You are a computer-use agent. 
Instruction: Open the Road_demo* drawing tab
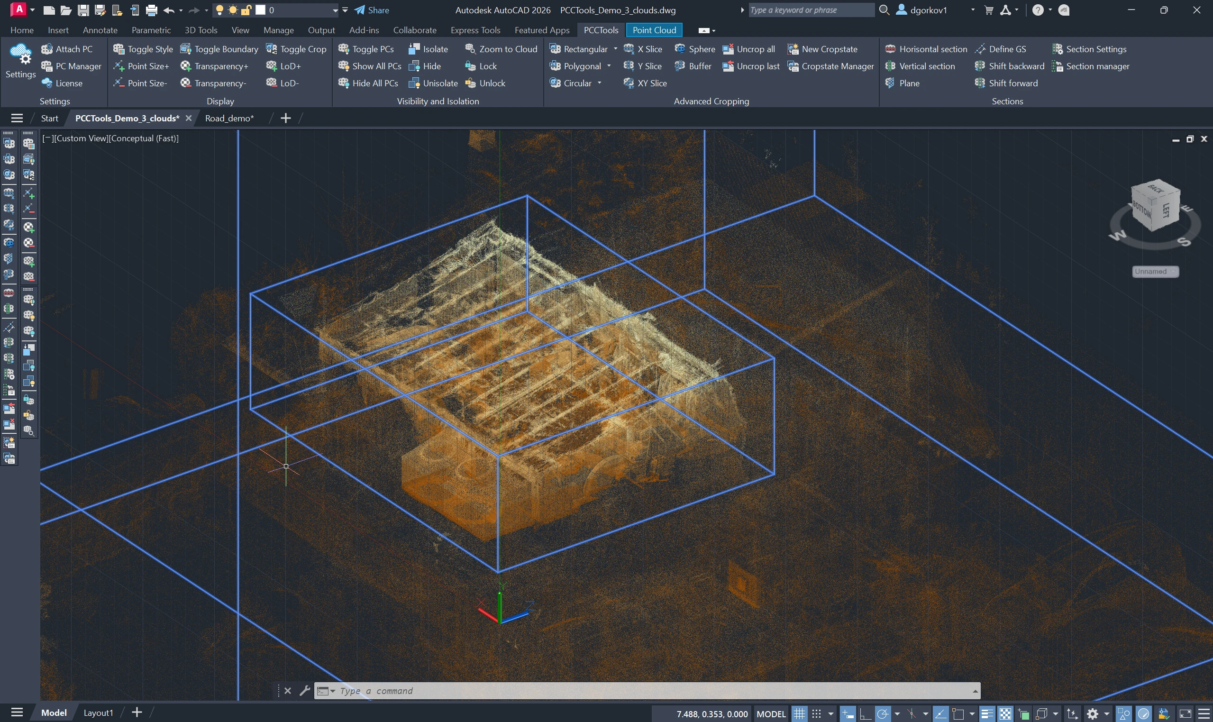229,118
